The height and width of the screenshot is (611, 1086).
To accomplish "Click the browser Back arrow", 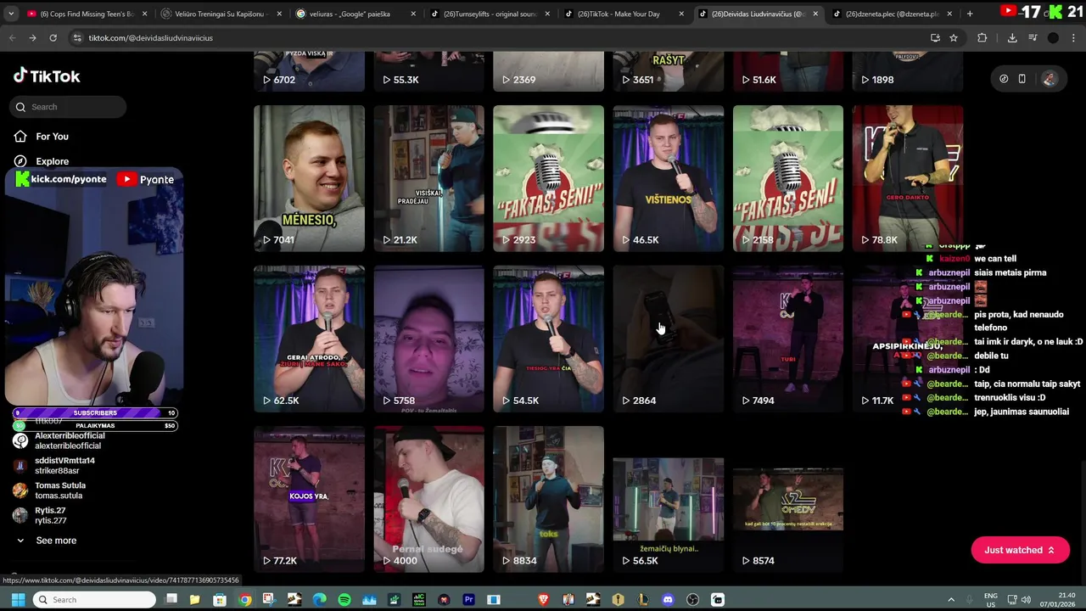I will (12, 37).
